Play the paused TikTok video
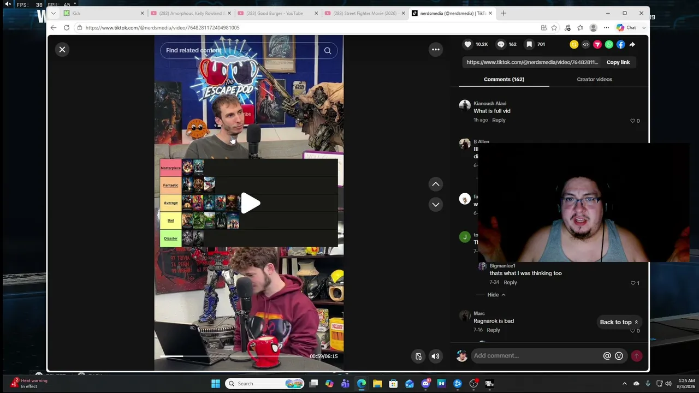This screenshot has width=699, height=393. point(250,203)
